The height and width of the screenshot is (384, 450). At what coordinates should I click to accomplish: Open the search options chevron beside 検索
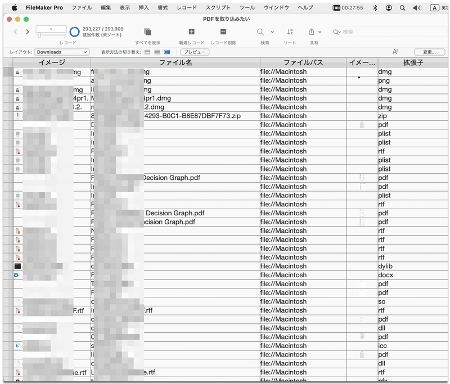[x=271, y=31]
